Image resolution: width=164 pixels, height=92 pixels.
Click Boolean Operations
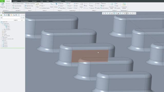(x=30, y=4)
